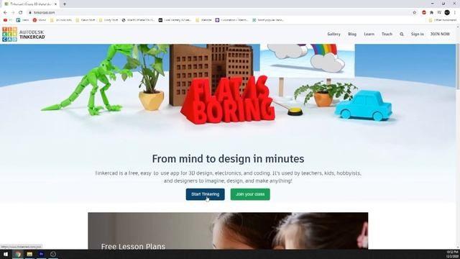Click the system clock in taskbar
The image size is (460, 259).
pos(452,254)
